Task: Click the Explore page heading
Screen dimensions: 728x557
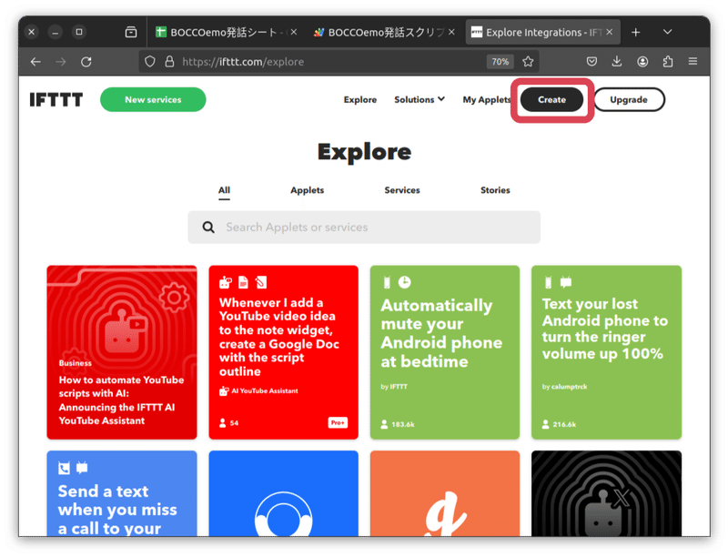Action: (x=365, y=152)
